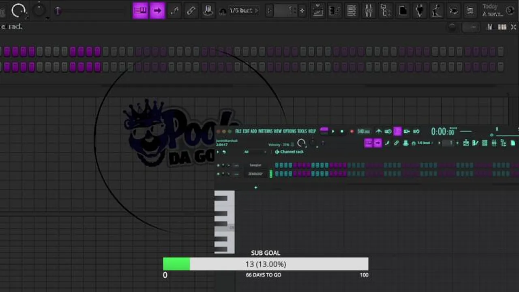Toggle step edit icon in small window toolbar
Screen dimensions: 519x292
click(x=388, y=143)
